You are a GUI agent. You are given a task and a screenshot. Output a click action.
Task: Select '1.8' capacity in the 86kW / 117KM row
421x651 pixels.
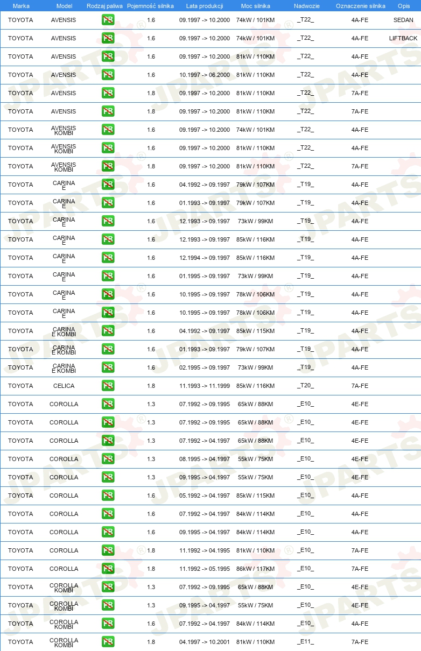point(151,569)
